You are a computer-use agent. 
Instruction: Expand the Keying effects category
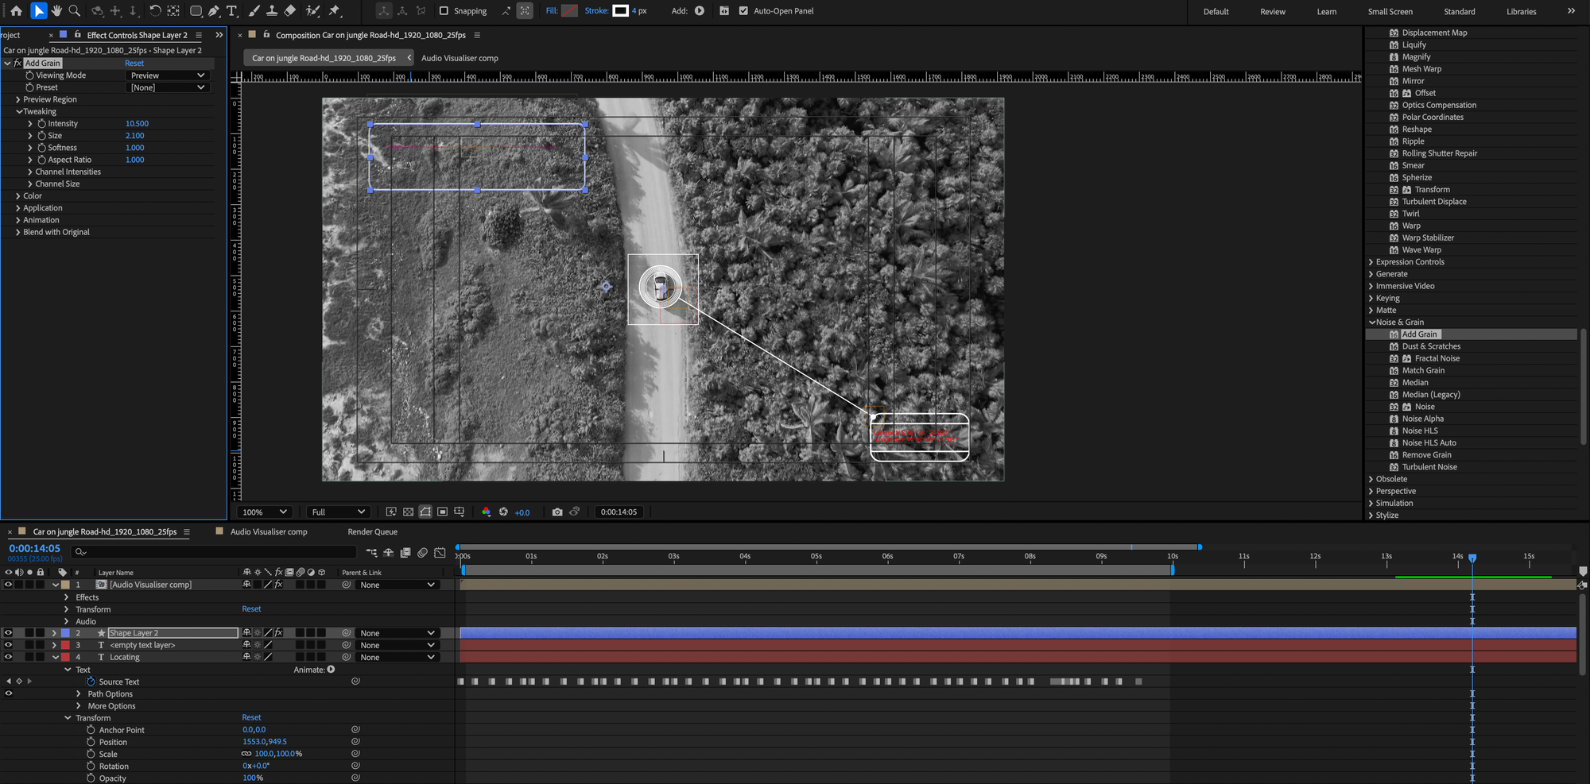click(1387, 298)
